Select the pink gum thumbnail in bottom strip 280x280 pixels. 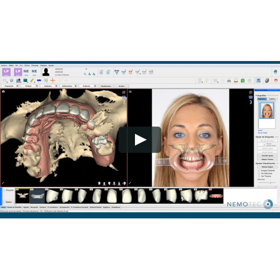click(x=216, y=196)
